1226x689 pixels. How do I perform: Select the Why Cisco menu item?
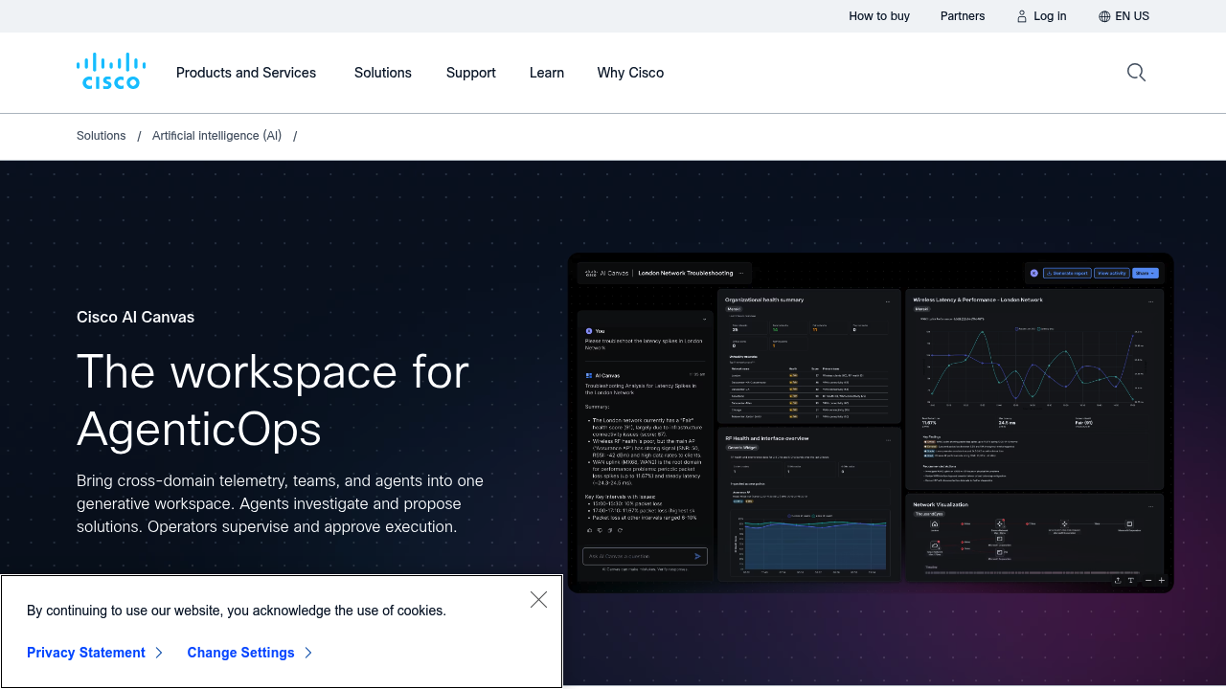point(630,73)
